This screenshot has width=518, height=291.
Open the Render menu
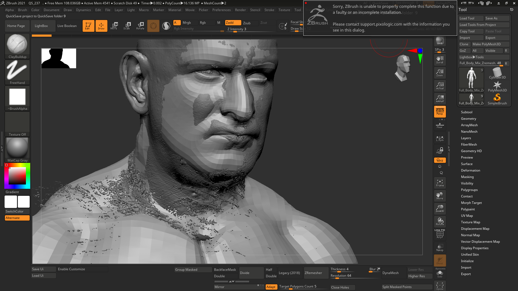240,10
